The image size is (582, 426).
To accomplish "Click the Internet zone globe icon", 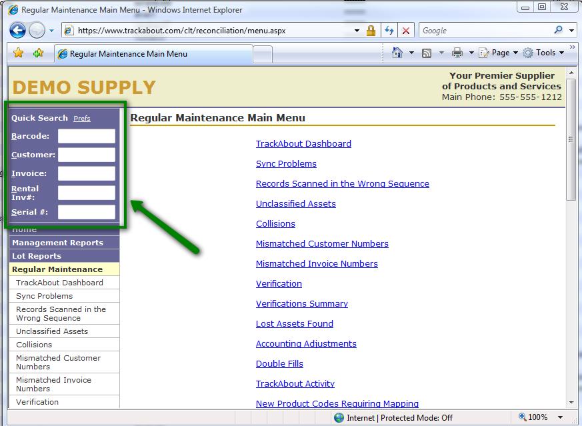I will point(339,418).
